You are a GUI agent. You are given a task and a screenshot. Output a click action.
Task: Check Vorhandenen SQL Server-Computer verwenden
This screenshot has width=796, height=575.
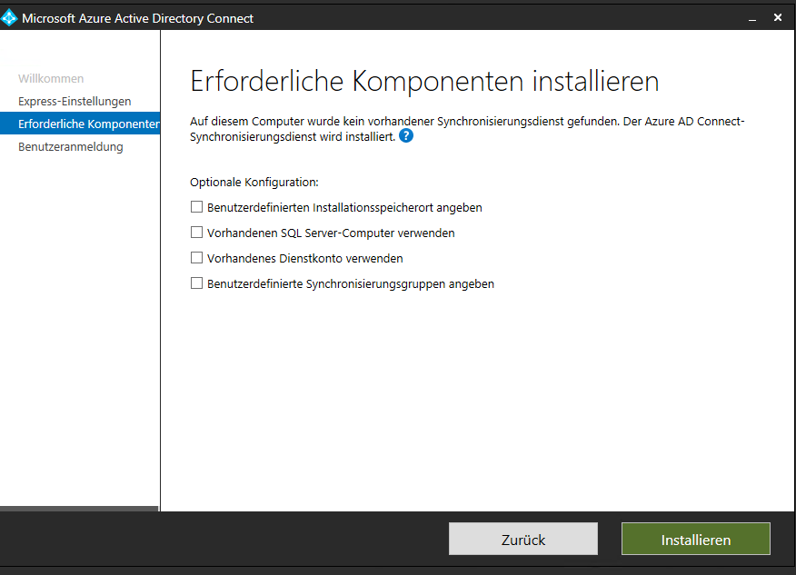click(x=196, y=233)
